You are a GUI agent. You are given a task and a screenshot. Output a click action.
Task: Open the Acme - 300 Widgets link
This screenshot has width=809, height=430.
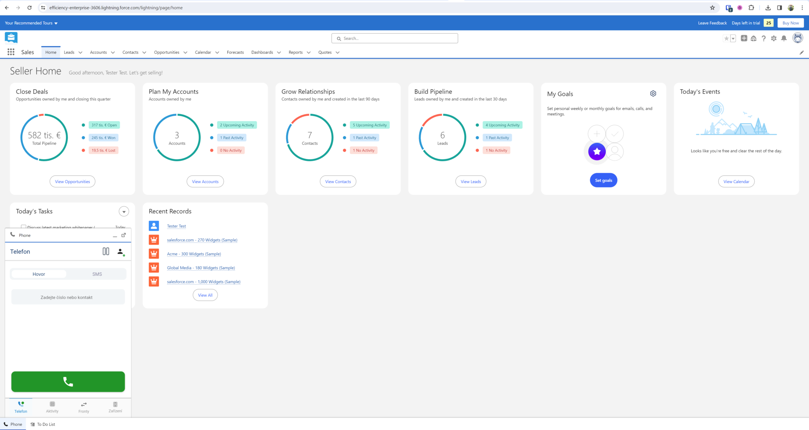(194, 254)
